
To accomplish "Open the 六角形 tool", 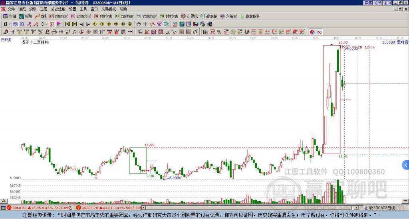I will [x=228, y=16].
